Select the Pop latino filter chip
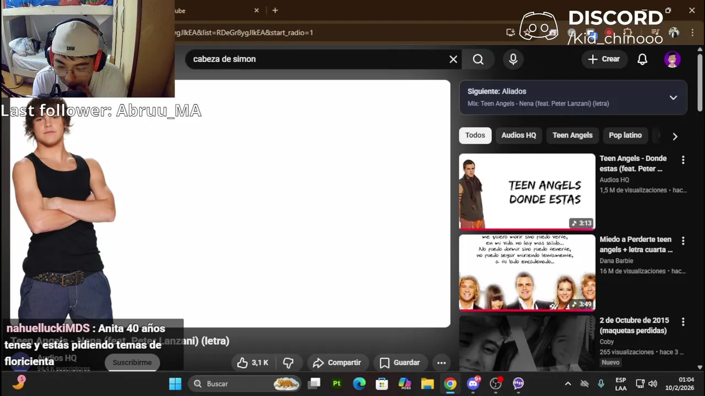This screenshot has height=396, width=705. (625, 135)
